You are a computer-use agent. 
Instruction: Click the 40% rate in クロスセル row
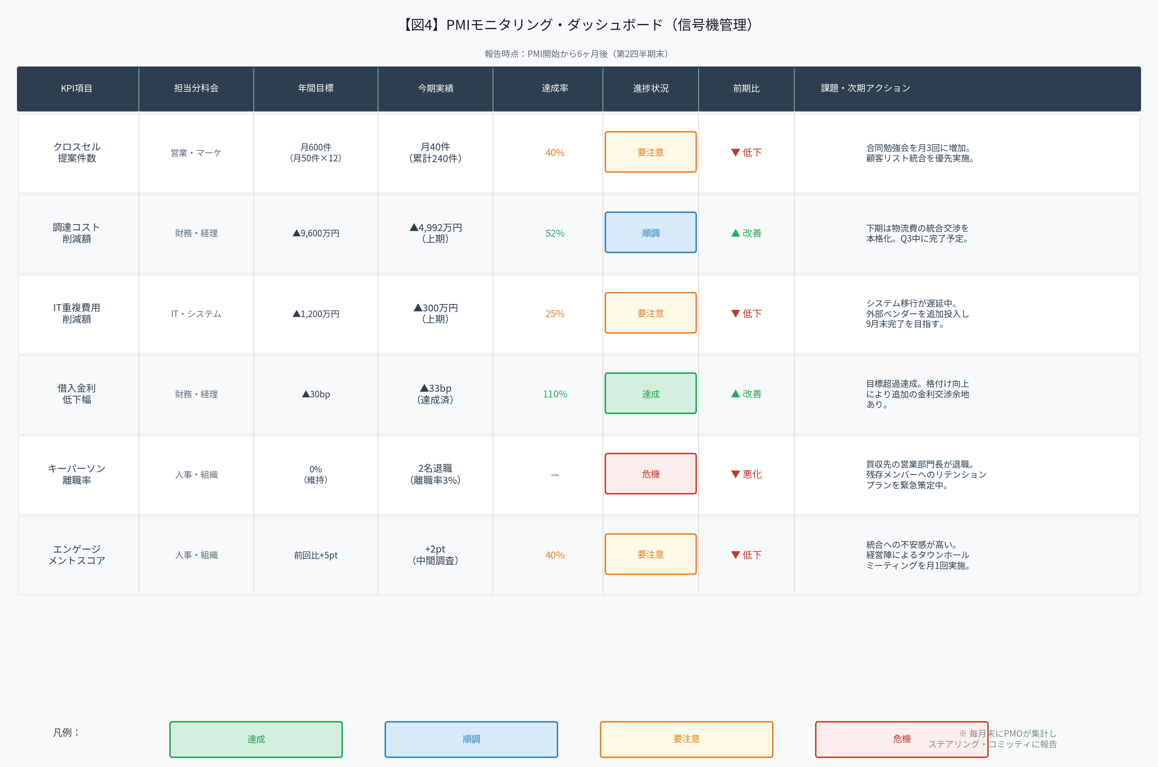[555, 153]
